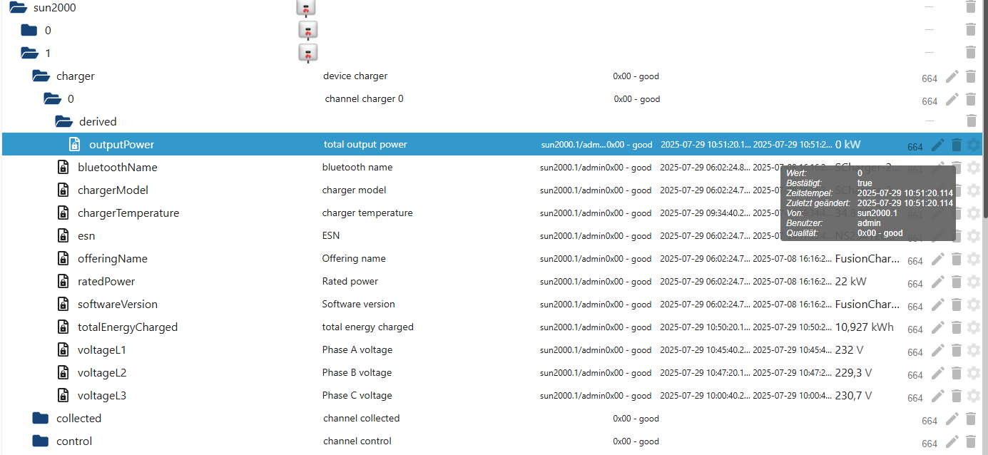Expand the collected channel folder

41,419
